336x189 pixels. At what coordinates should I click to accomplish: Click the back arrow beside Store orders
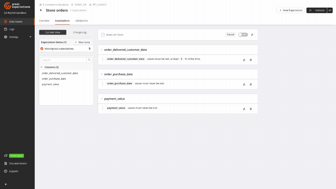41,10
